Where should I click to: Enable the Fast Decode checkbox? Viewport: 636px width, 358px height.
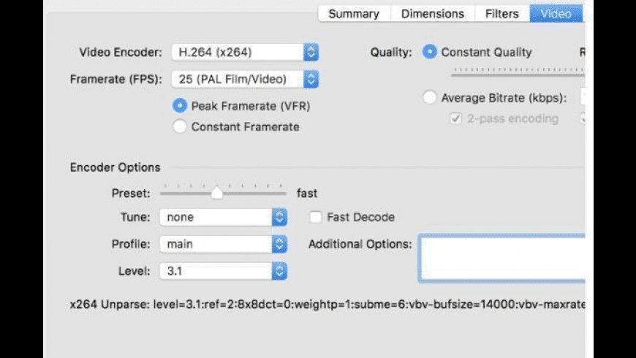point(316,217)
